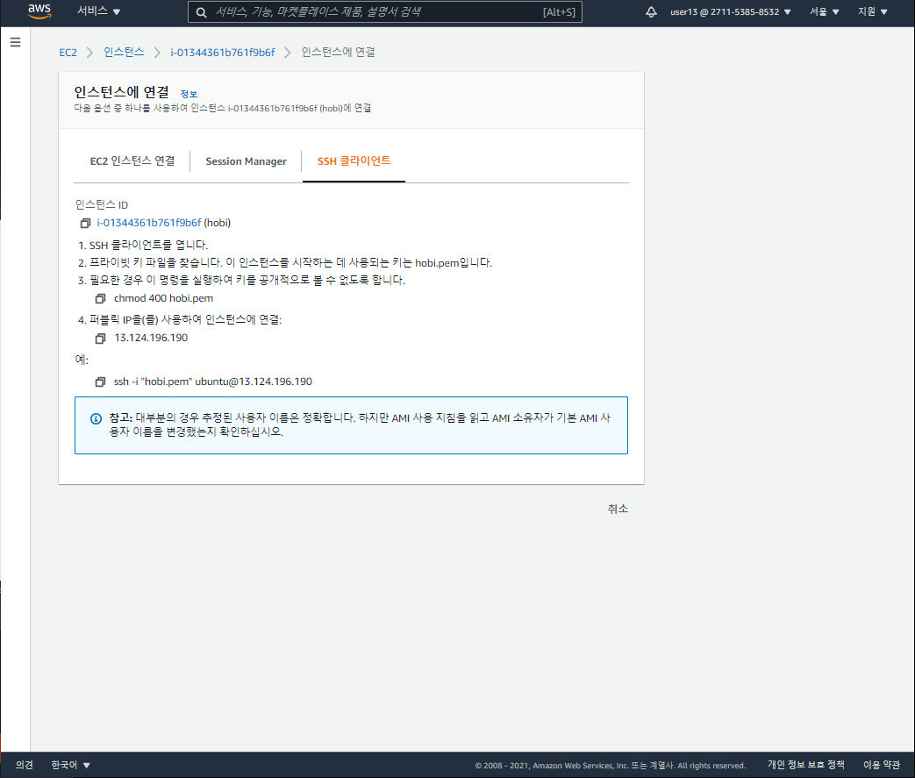The height and width of the screenshot is (778, 915).
Task: Click the 정보 info link
Action: point(189,94)
